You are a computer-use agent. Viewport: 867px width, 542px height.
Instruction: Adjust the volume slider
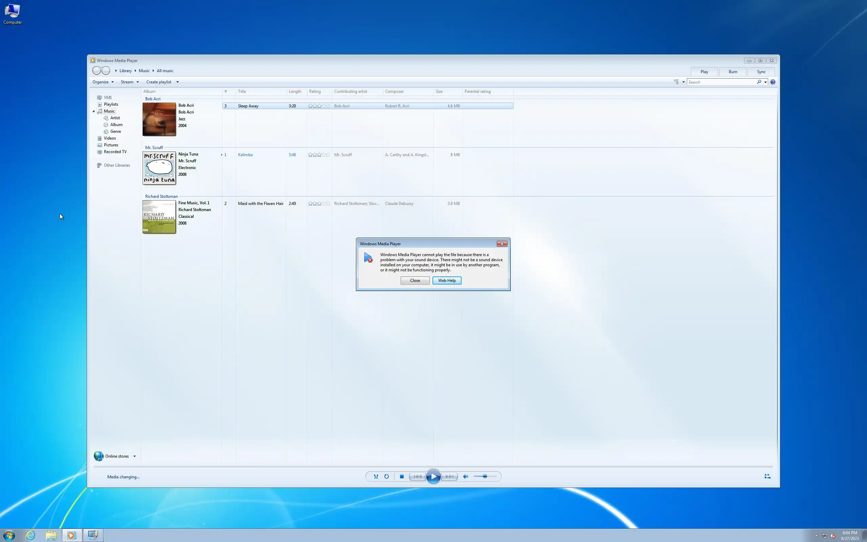[x=485, y=476]
